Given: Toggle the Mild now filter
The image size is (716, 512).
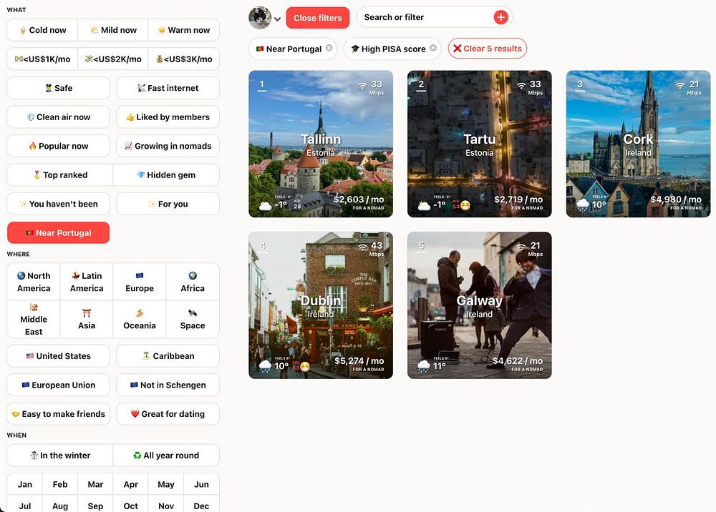Looking at the screenshot, I should (x=113, y=30).
